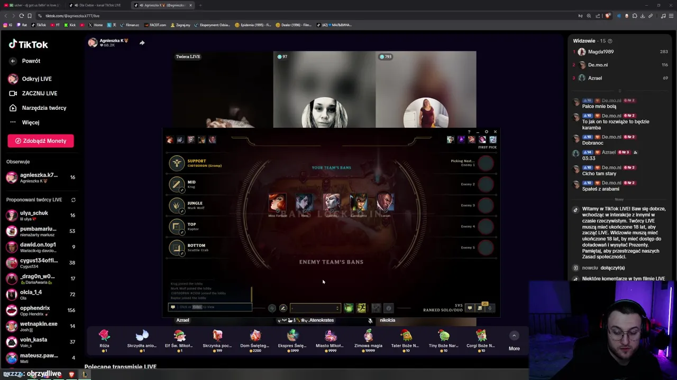The width and height of the screenshot is (677, 380).
Task: Open the League client help question mark
Action: (x=469, y=132)
